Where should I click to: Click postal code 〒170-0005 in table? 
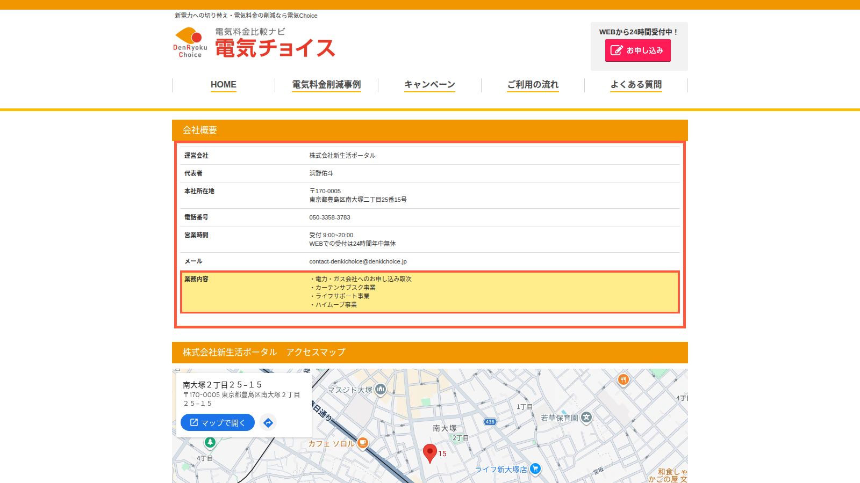[325, 191]
